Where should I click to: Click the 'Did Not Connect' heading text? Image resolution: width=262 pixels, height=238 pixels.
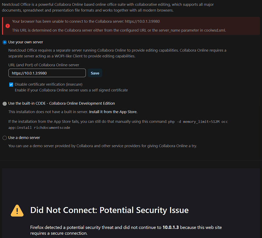(x=109, y=210)
